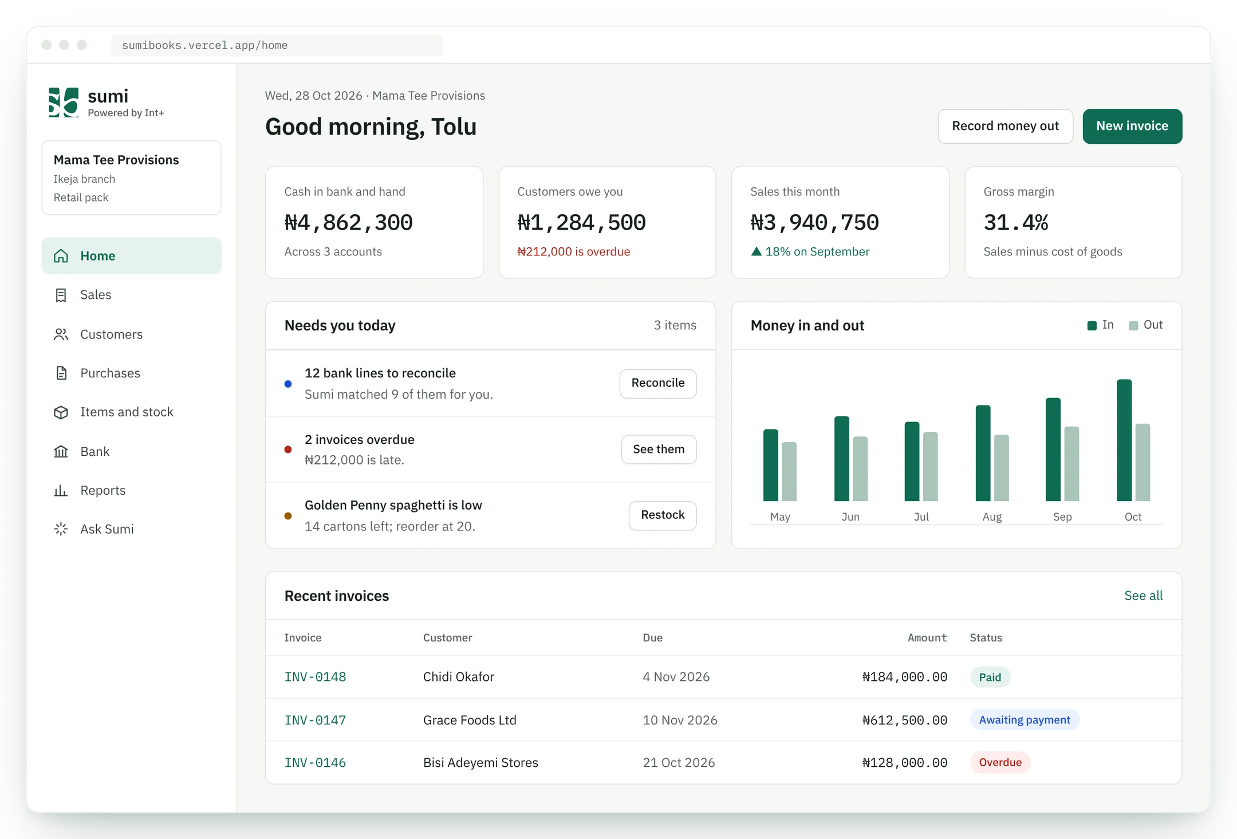Click the Bank building icon
1237x839 pixels.
click(61, 452)
